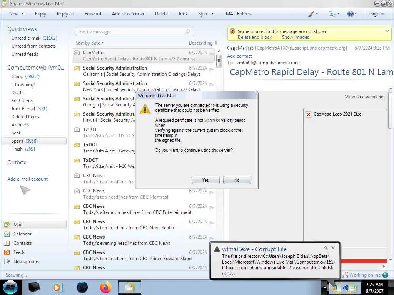Switch to Feeds view
This screenshot has width=394, height=295.
tap(19, 252)
